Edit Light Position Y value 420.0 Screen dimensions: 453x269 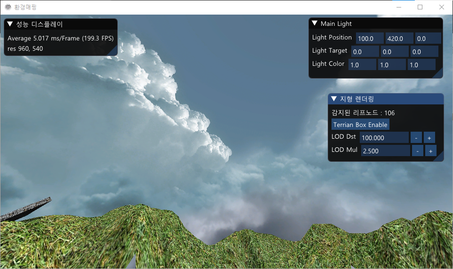pyautogui.click(x=399, y=39)
